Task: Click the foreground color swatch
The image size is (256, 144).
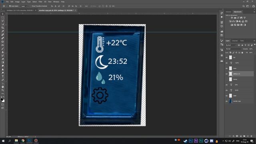Action: point(2,99)
